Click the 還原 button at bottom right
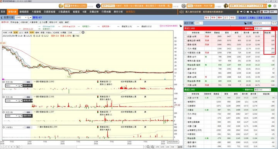The height and width of the screenshot is (149, 278). [180, 147]
